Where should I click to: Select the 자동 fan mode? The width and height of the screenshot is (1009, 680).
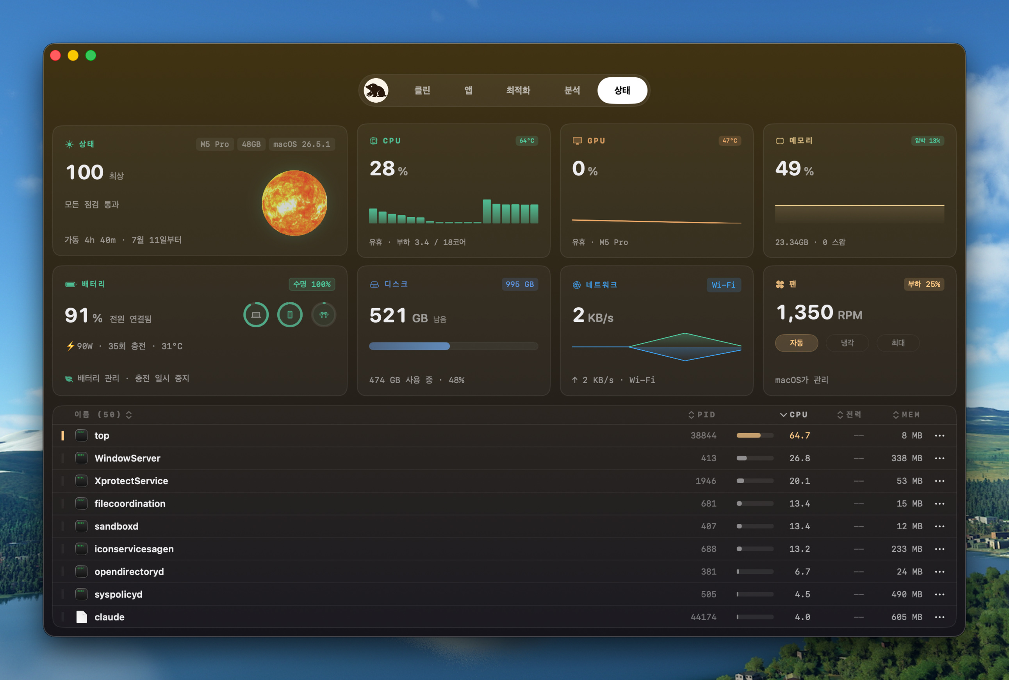tap(797, 343)
